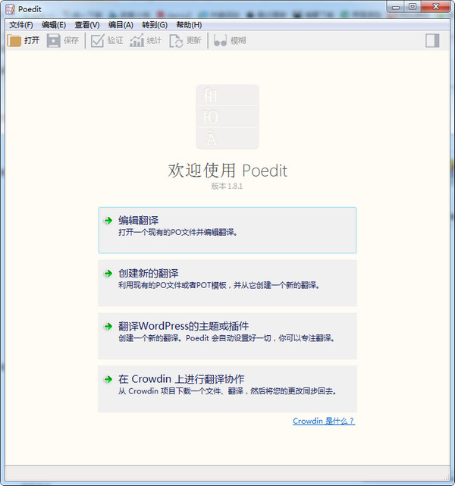455x486 pixels.
Task: Open the 查看(V) menu
Action: tap(87, 25)
